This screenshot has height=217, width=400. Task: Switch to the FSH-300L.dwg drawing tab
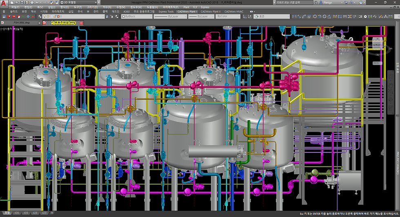pos(21,22)
